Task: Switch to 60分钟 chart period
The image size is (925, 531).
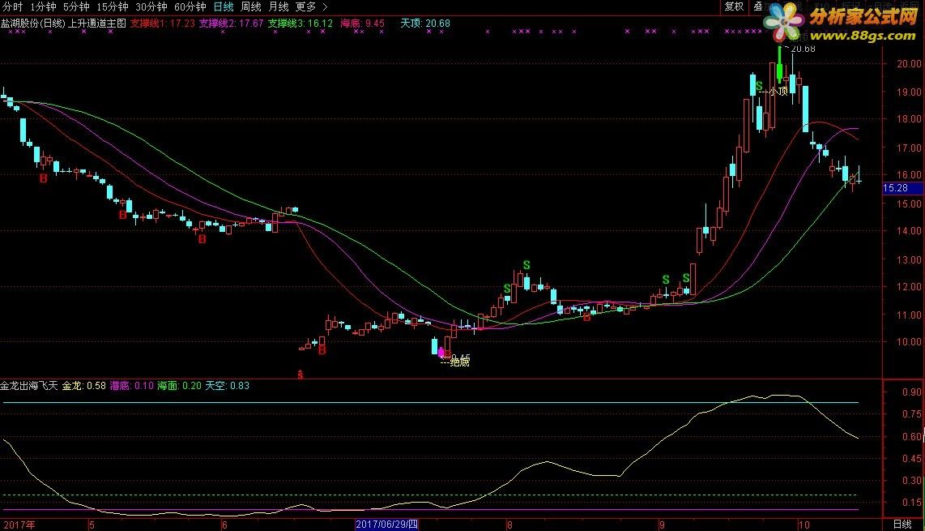Action: pyautogui.click(x=190, y=7)
